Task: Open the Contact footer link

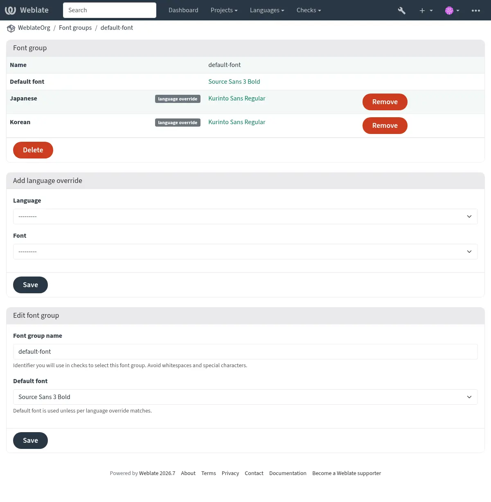Action: coord(254,473)
